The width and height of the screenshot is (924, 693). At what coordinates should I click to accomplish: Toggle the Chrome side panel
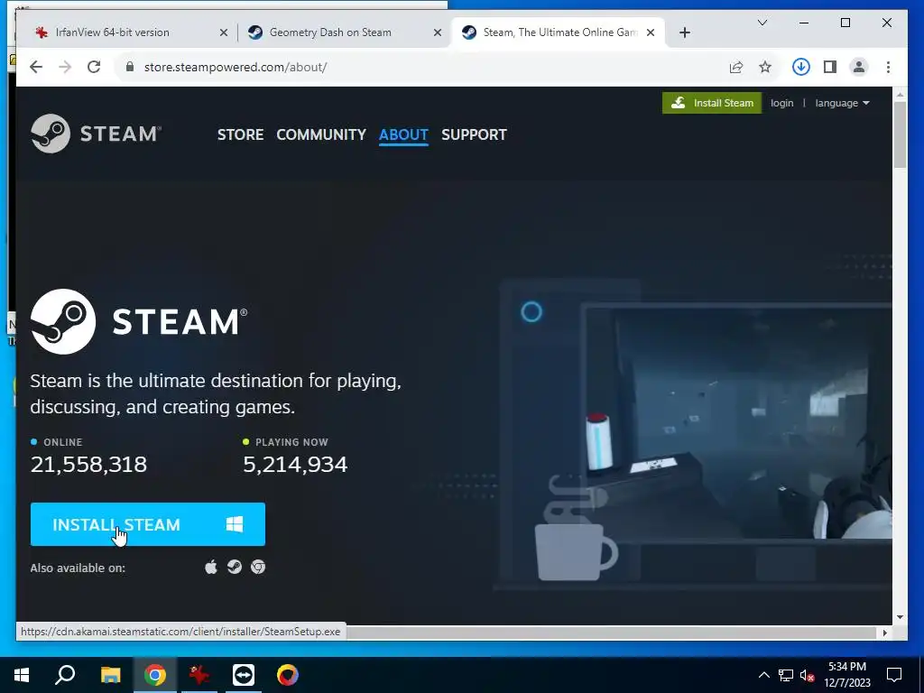tap(830, 67)
